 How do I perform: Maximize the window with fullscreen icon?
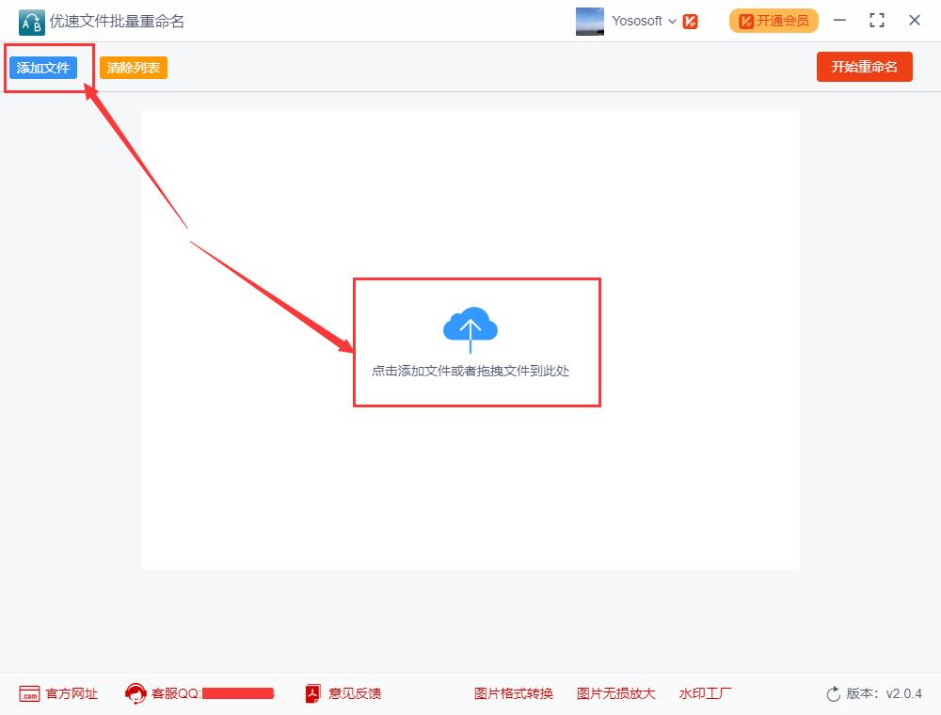pyautogui.click(x=877, y=21)
